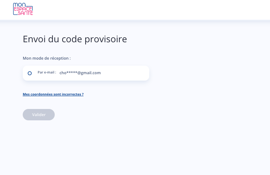Click the "Par e-mail :" label
The height and width of the screenshot is (175, 270).
click(x=47, y=72)
